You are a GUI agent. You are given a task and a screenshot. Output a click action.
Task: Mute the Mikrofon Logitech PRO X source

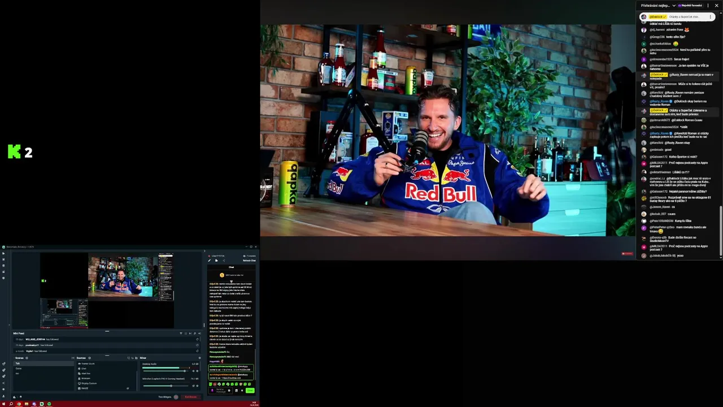[193, 386]
